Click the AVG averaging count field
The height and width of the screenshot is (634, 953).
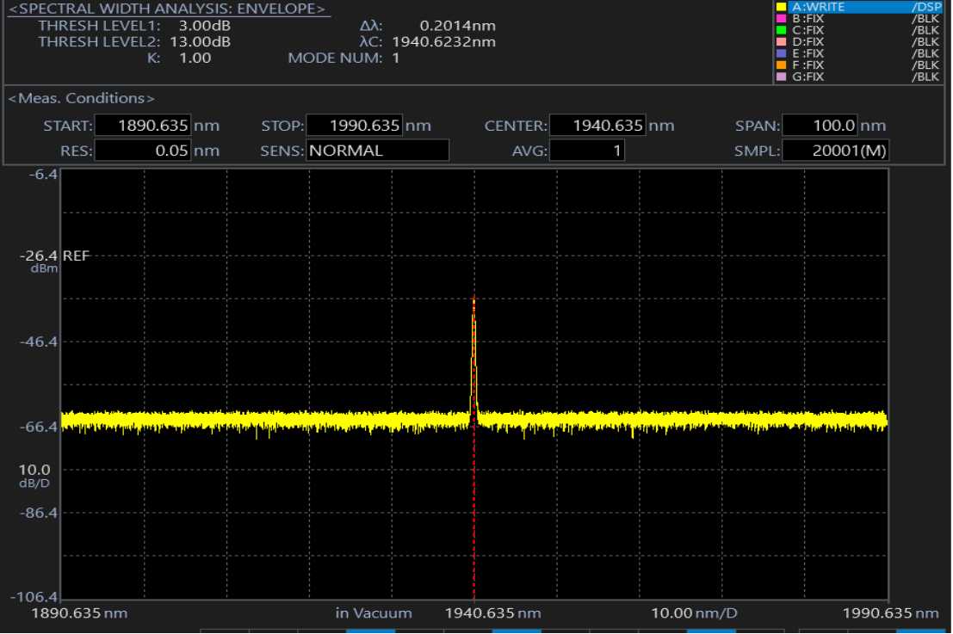point(587,151)
